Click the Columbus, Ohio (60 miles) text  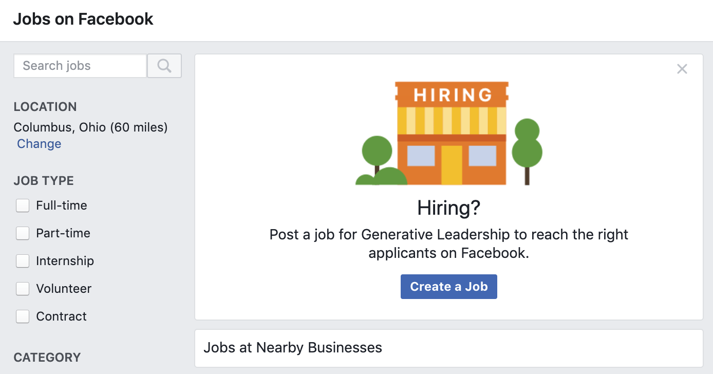[x=90, y=127]
